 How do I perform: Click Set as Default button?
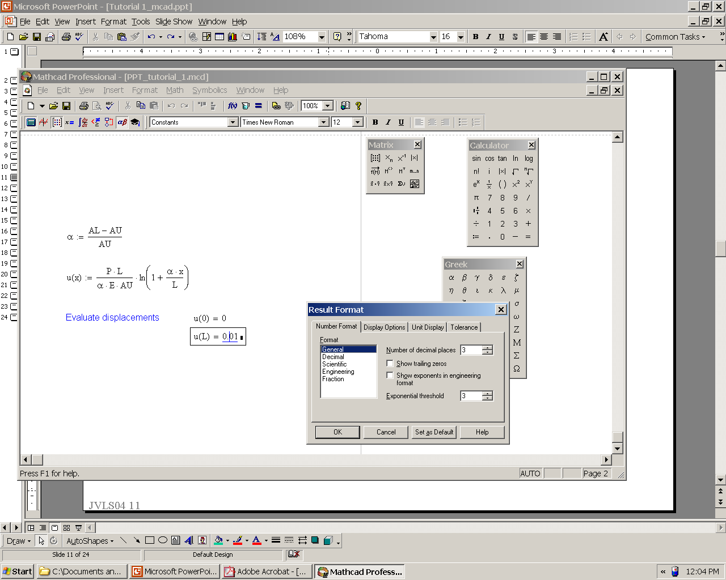point(434,432)
